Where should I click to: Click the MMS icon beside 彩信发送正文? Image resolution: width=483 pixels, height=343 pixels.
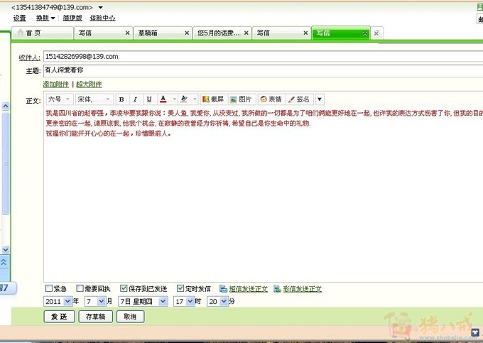point(277,289)
